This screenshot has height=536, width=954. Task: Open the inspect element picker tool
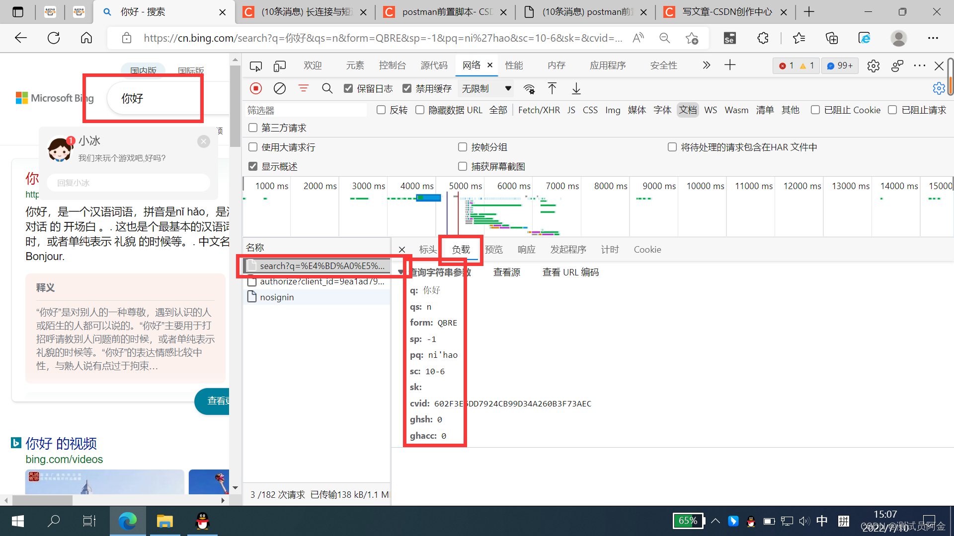point(256,66)
